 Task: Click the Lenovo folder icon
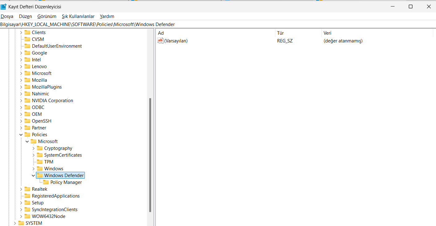pos(27,67)
